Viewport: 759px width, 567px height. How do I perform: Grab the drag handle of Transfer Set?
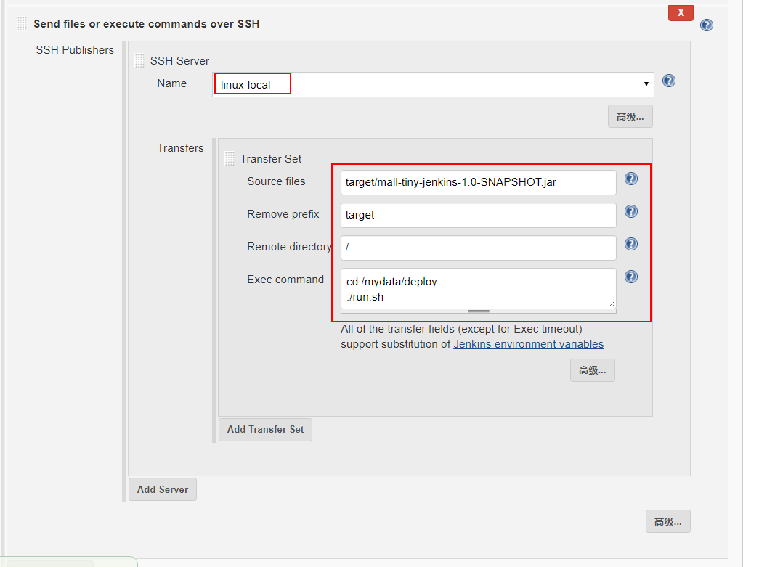pyautogui.click(x=230, y=159)
